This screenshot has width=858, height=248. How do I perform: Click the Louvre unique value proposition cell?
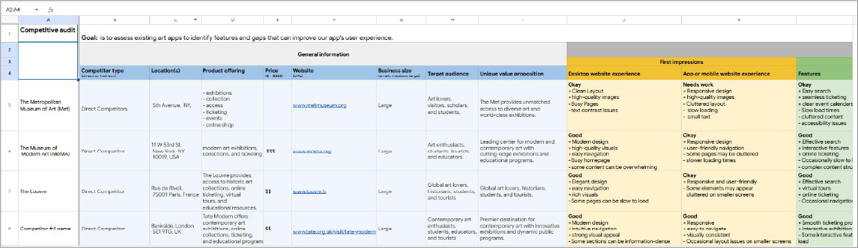pyautogui.click(x=522, y=191)
